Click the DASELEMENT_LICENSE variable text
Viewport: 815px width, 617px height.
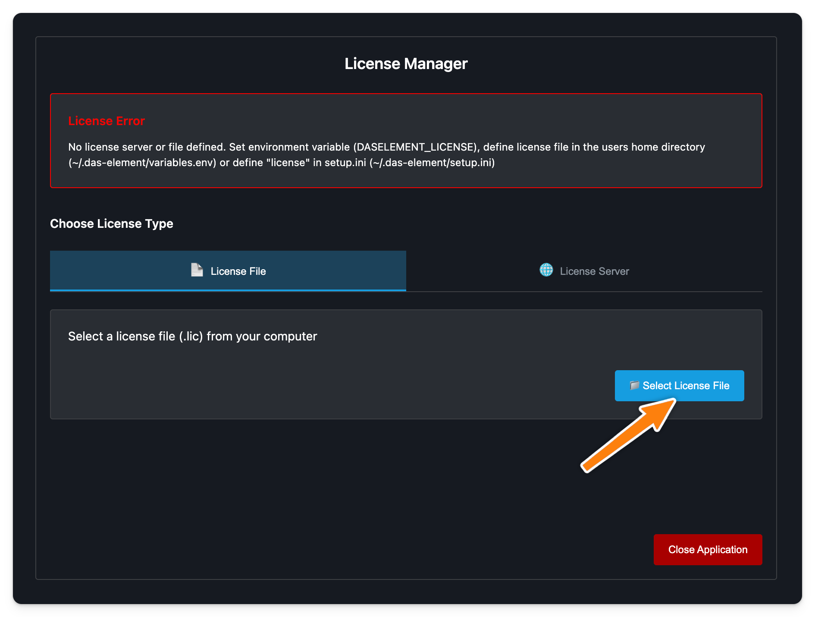pos(416,147)
